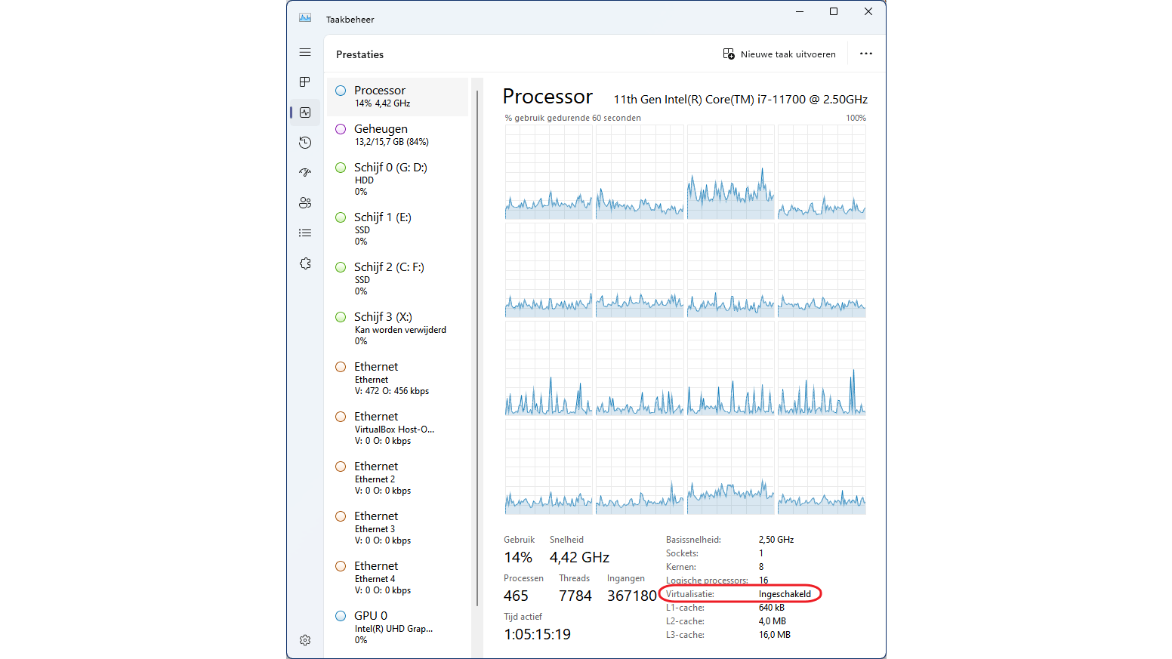The height and width of the screenshot is (659, 1172).
Task: Click the Taakbeheer app icon in title bar
Action: tap(305, 18)
